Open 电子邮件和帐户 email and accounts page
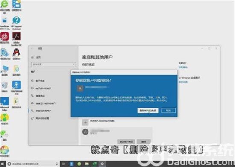Image resolution: width=235 pixels, height=167 pixels. coord(41,88)
